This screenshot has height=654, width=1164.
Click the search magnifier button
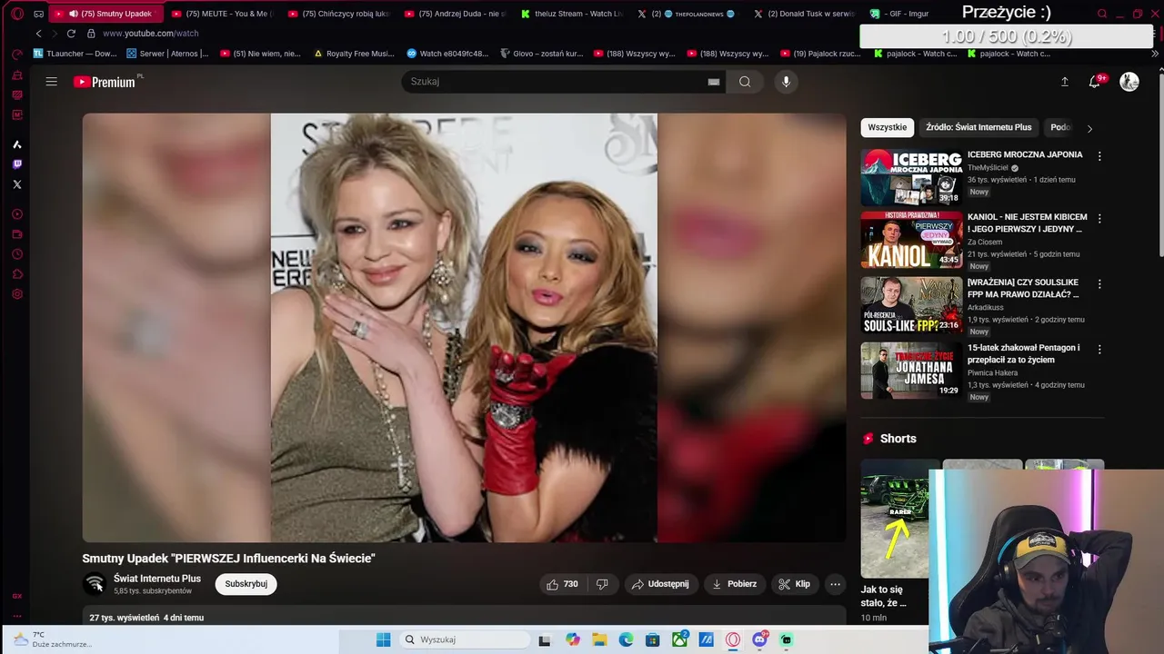click(x=745, y=82)
